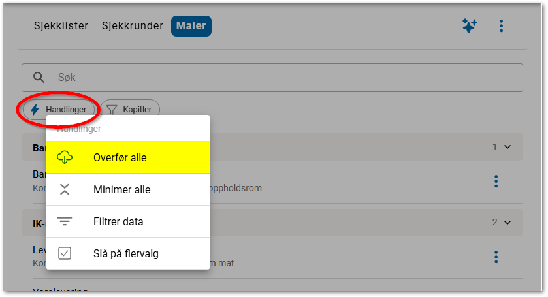
Task: Collapse the IK section showing count 2
Action: 508,222
